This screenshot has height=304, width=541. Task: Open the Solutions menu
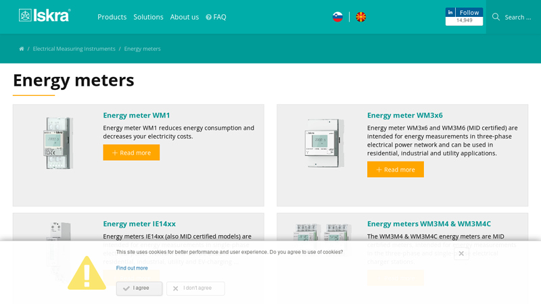pyautogui.click(x=148, y=17)
